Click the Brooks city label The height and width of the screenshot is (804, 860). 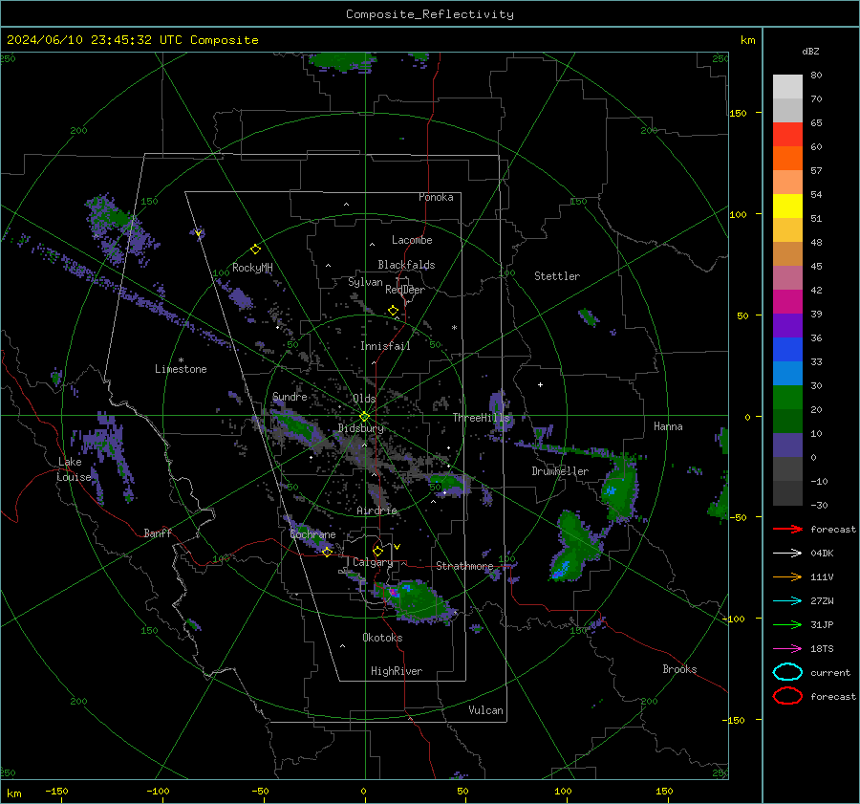[x=679, y=669]
